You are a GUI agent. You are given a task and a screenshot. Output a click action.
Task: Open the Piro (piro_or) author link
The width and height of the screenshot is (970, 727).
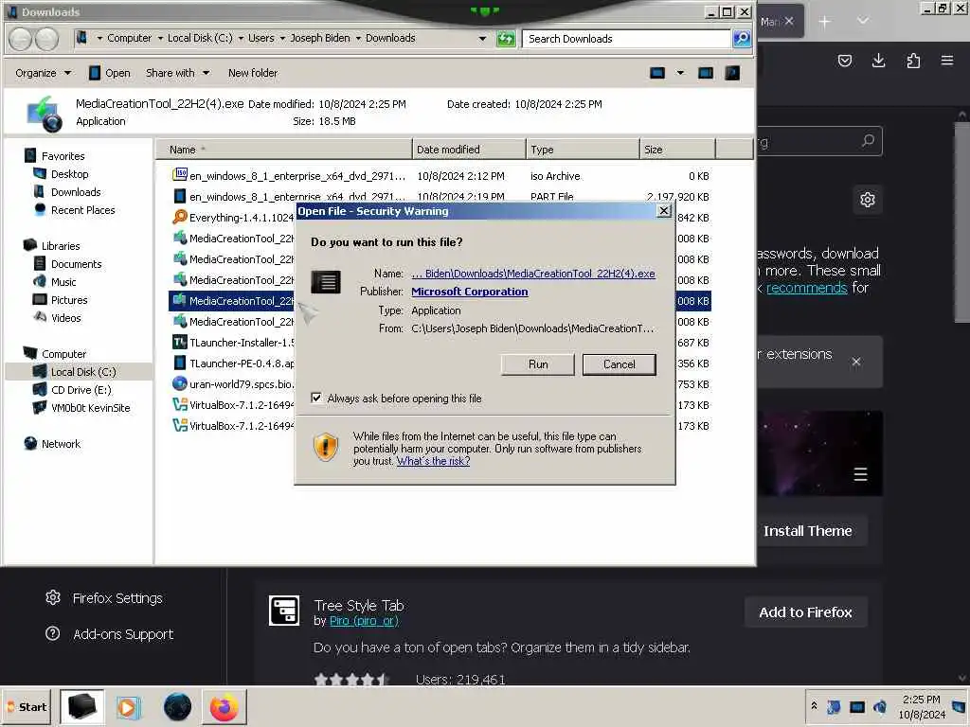(364, 621)
